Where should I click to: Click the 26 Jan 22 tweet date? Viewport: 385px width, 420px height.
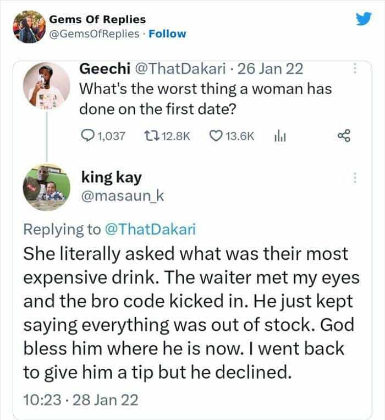coord(272,69)
